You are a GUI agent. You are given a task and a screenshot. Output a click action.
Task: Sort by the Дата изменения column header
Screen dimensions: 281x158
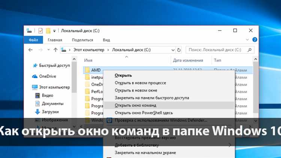tap(188, 60)
